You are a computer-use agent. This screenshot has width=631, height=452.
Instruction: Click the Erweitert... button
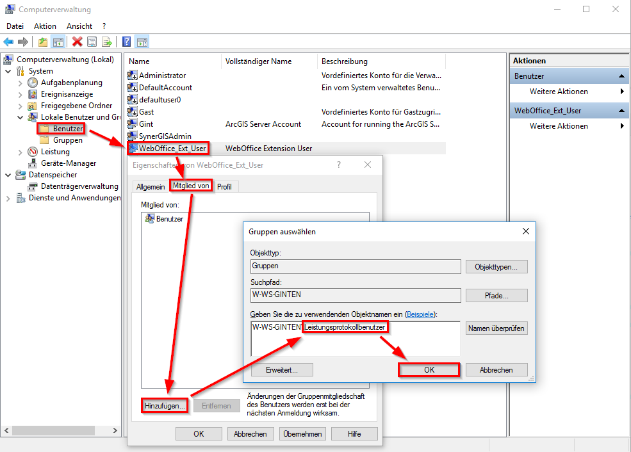coord(282,369)
